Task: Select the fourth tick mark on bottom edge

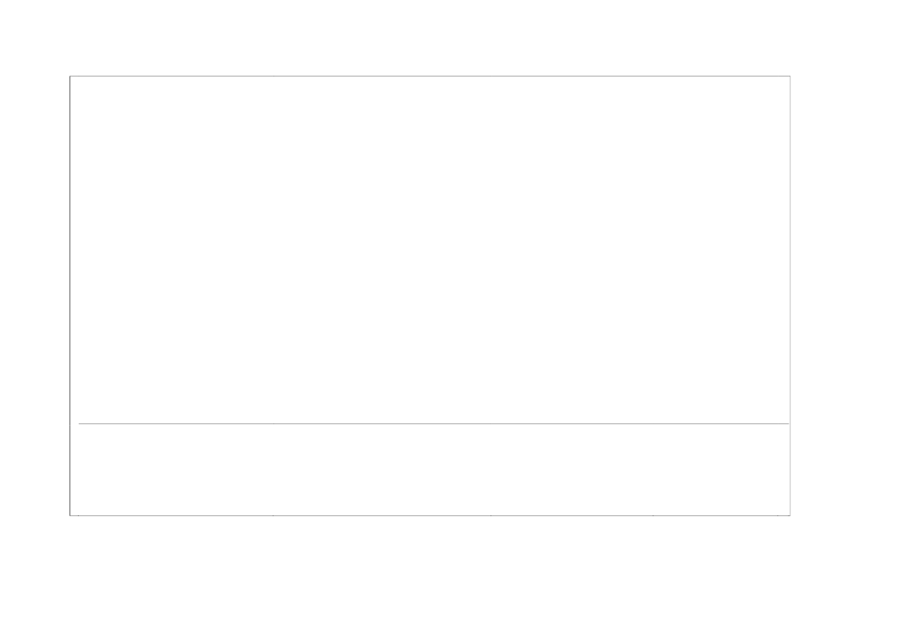Action: pyautogui.click(x=653, y=515)
